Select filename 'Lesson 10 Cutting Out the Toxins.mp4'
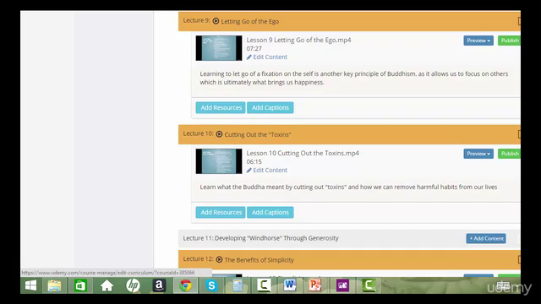Screen dimensions: 541x304 [303, 153]
